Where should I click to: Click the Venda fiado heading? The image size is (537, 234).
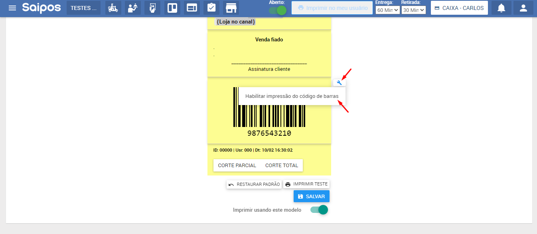pyautogui.click(x=269, y=40)
